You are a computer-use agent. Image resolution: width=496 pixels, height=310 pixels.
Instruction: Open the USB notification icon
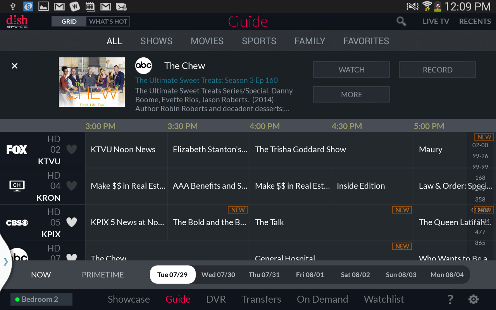(13, 6)
